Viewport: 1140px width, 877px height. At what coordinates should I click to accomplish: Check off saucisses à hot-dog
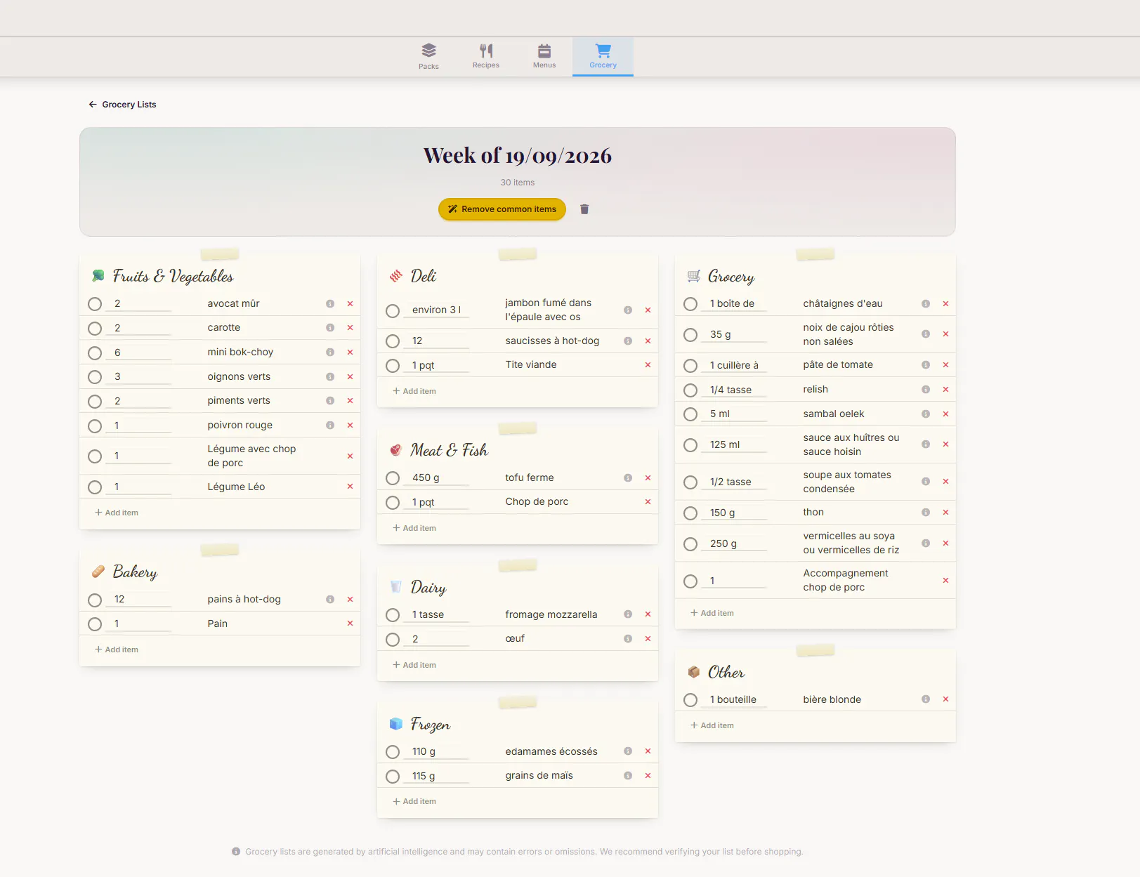(x=393, y=341)
